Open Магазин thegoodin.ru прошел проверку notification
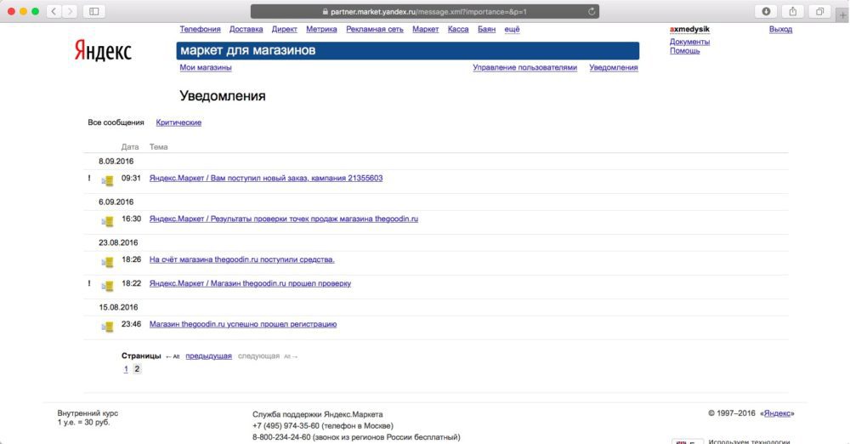 (250, 283)
